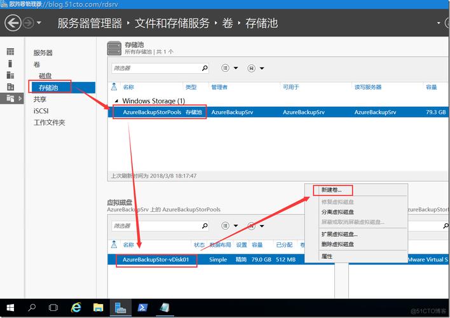The image size is (450, 318).
Task: Sort virtual disks by 状态 column
Action: tap(199, 245)
